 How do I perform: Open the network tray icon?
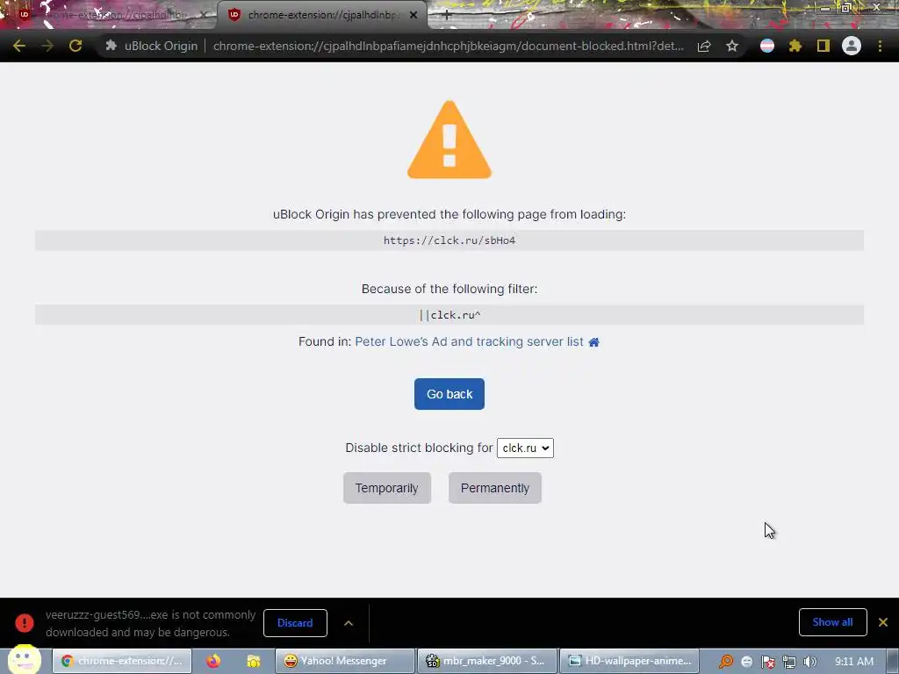tap(789, 662)
